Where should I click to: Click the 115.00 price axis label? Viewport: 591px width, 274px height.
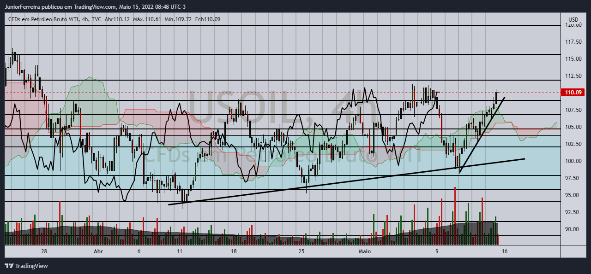pyautogui.click(x=573, y=59)
